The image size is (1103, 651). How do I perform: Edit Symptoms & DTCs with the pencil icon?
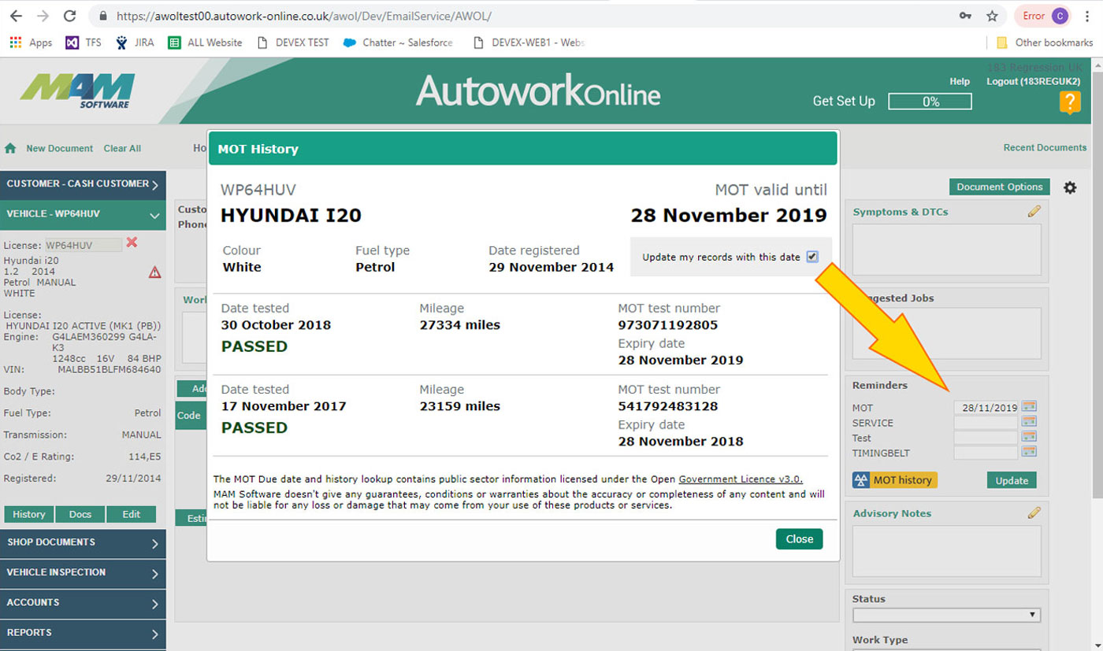click(x=1034, y=212)
